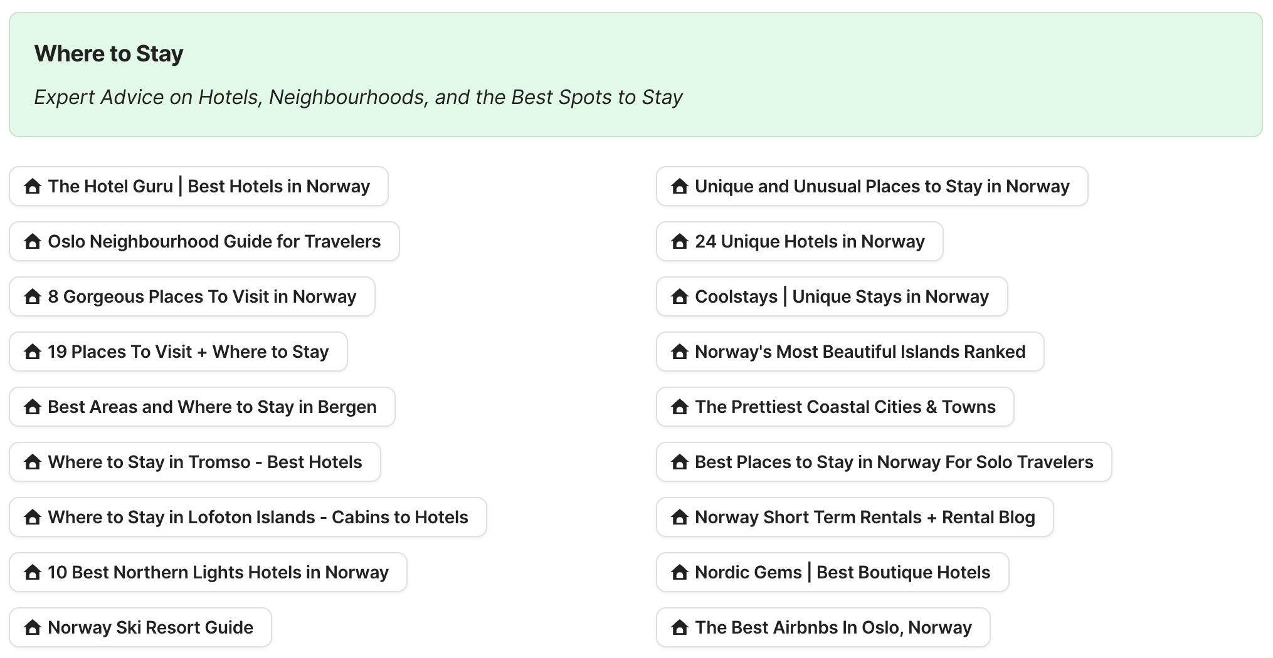Open 8 Gorgeous Places To Visit in Norway
This screenshot has height=658, width=1273.
[x=191, y=296]
